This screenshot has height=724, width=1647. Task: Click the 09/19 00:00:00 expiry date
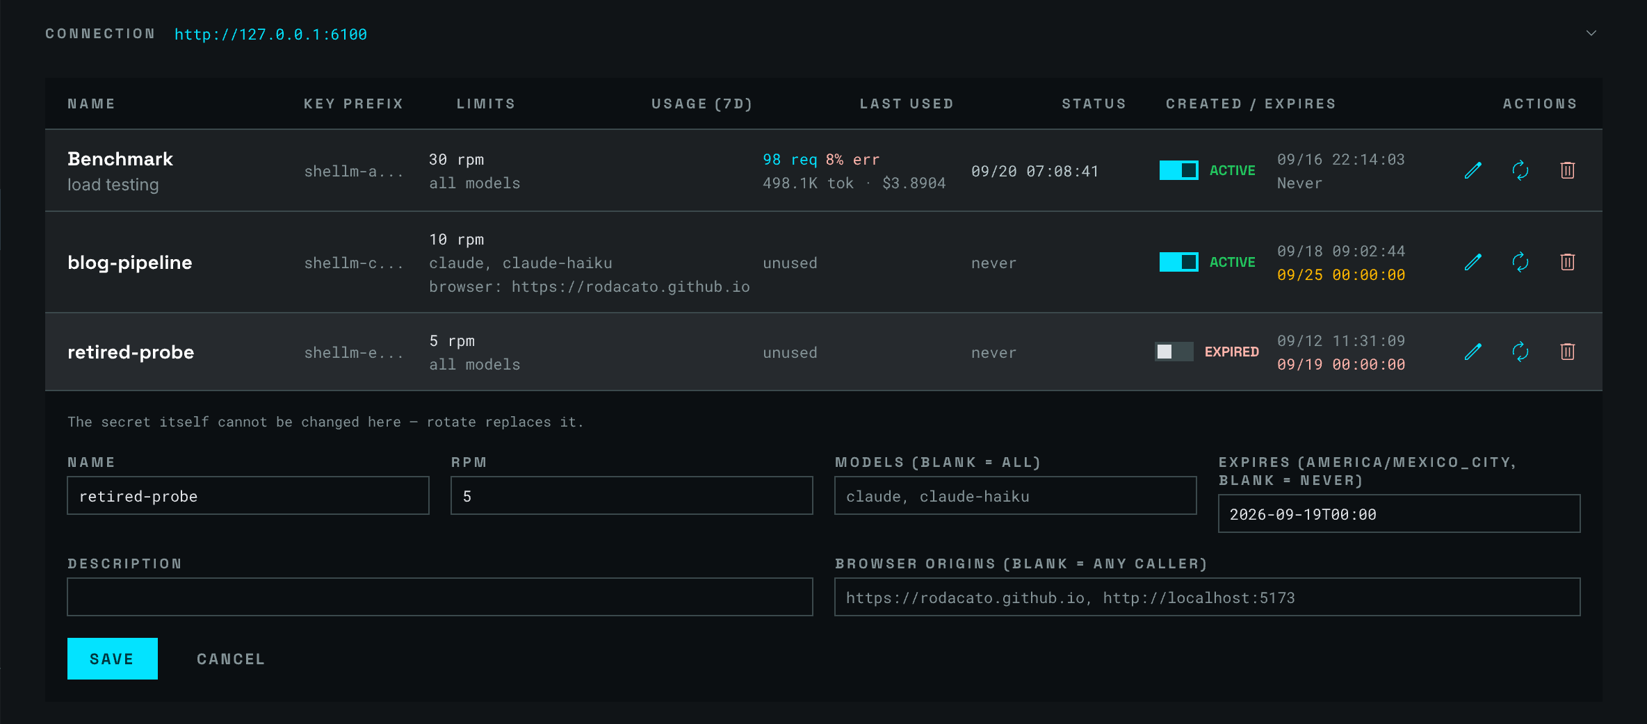[1341, 364]
